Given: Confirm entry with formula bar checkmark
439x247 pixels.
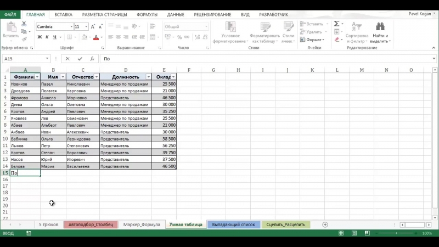Looking at the screenshot, I should pos(80,59).
